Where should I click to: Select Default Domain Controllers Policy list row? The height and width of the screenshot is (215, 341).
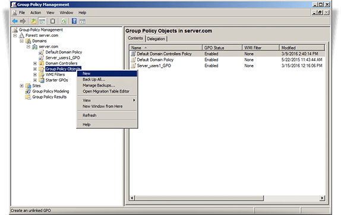228,53
